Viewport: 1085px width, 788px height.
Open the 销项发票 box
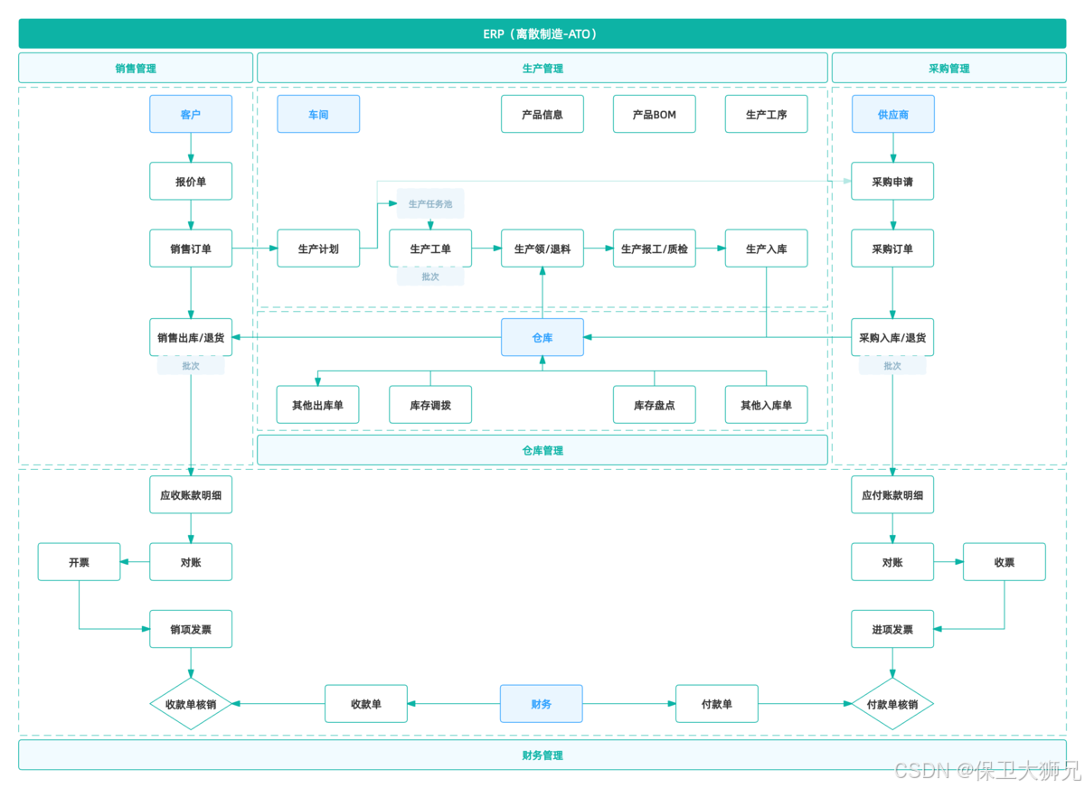click(191, 629)
